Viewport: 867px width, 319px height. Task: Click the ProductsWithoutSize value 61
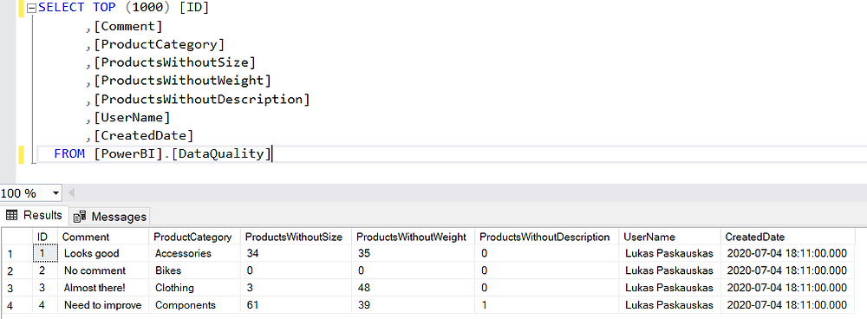(x=297, y=305)
